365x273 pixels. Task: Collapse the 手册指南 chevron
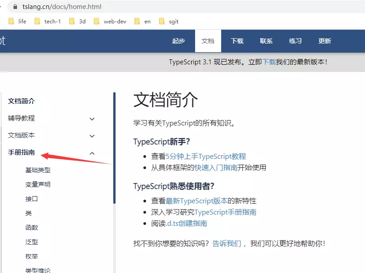92,153
